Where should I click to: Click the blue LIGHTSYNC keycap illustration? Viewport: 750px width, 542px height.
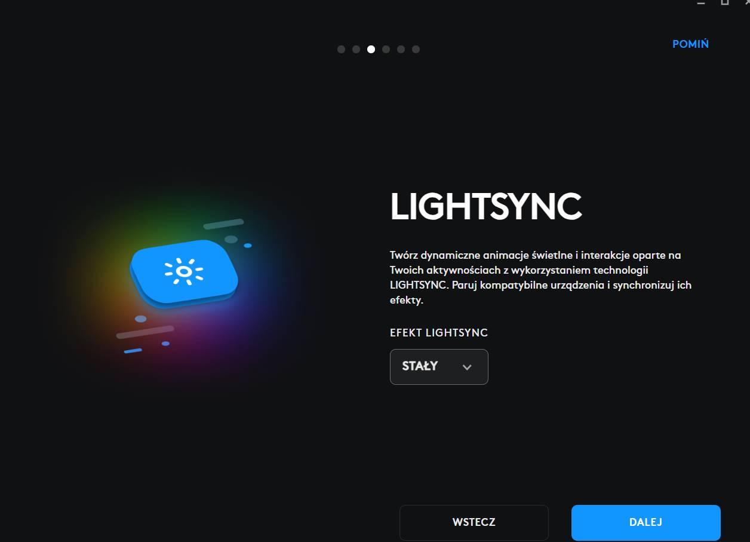(x=184, y=274)
